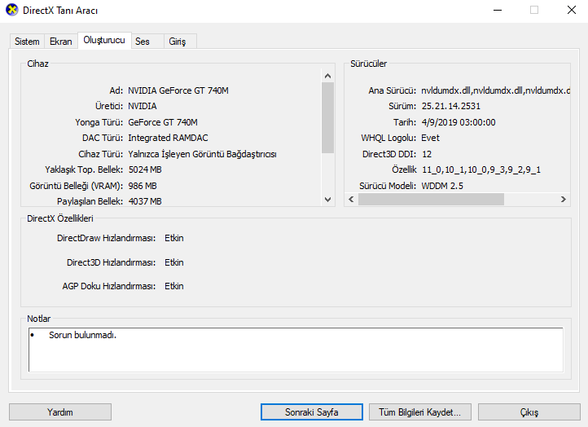Click the Sürücüler horizontal scrollbar thumb
The width and height of the screenshot is (588, 427).
click(431, 200)
